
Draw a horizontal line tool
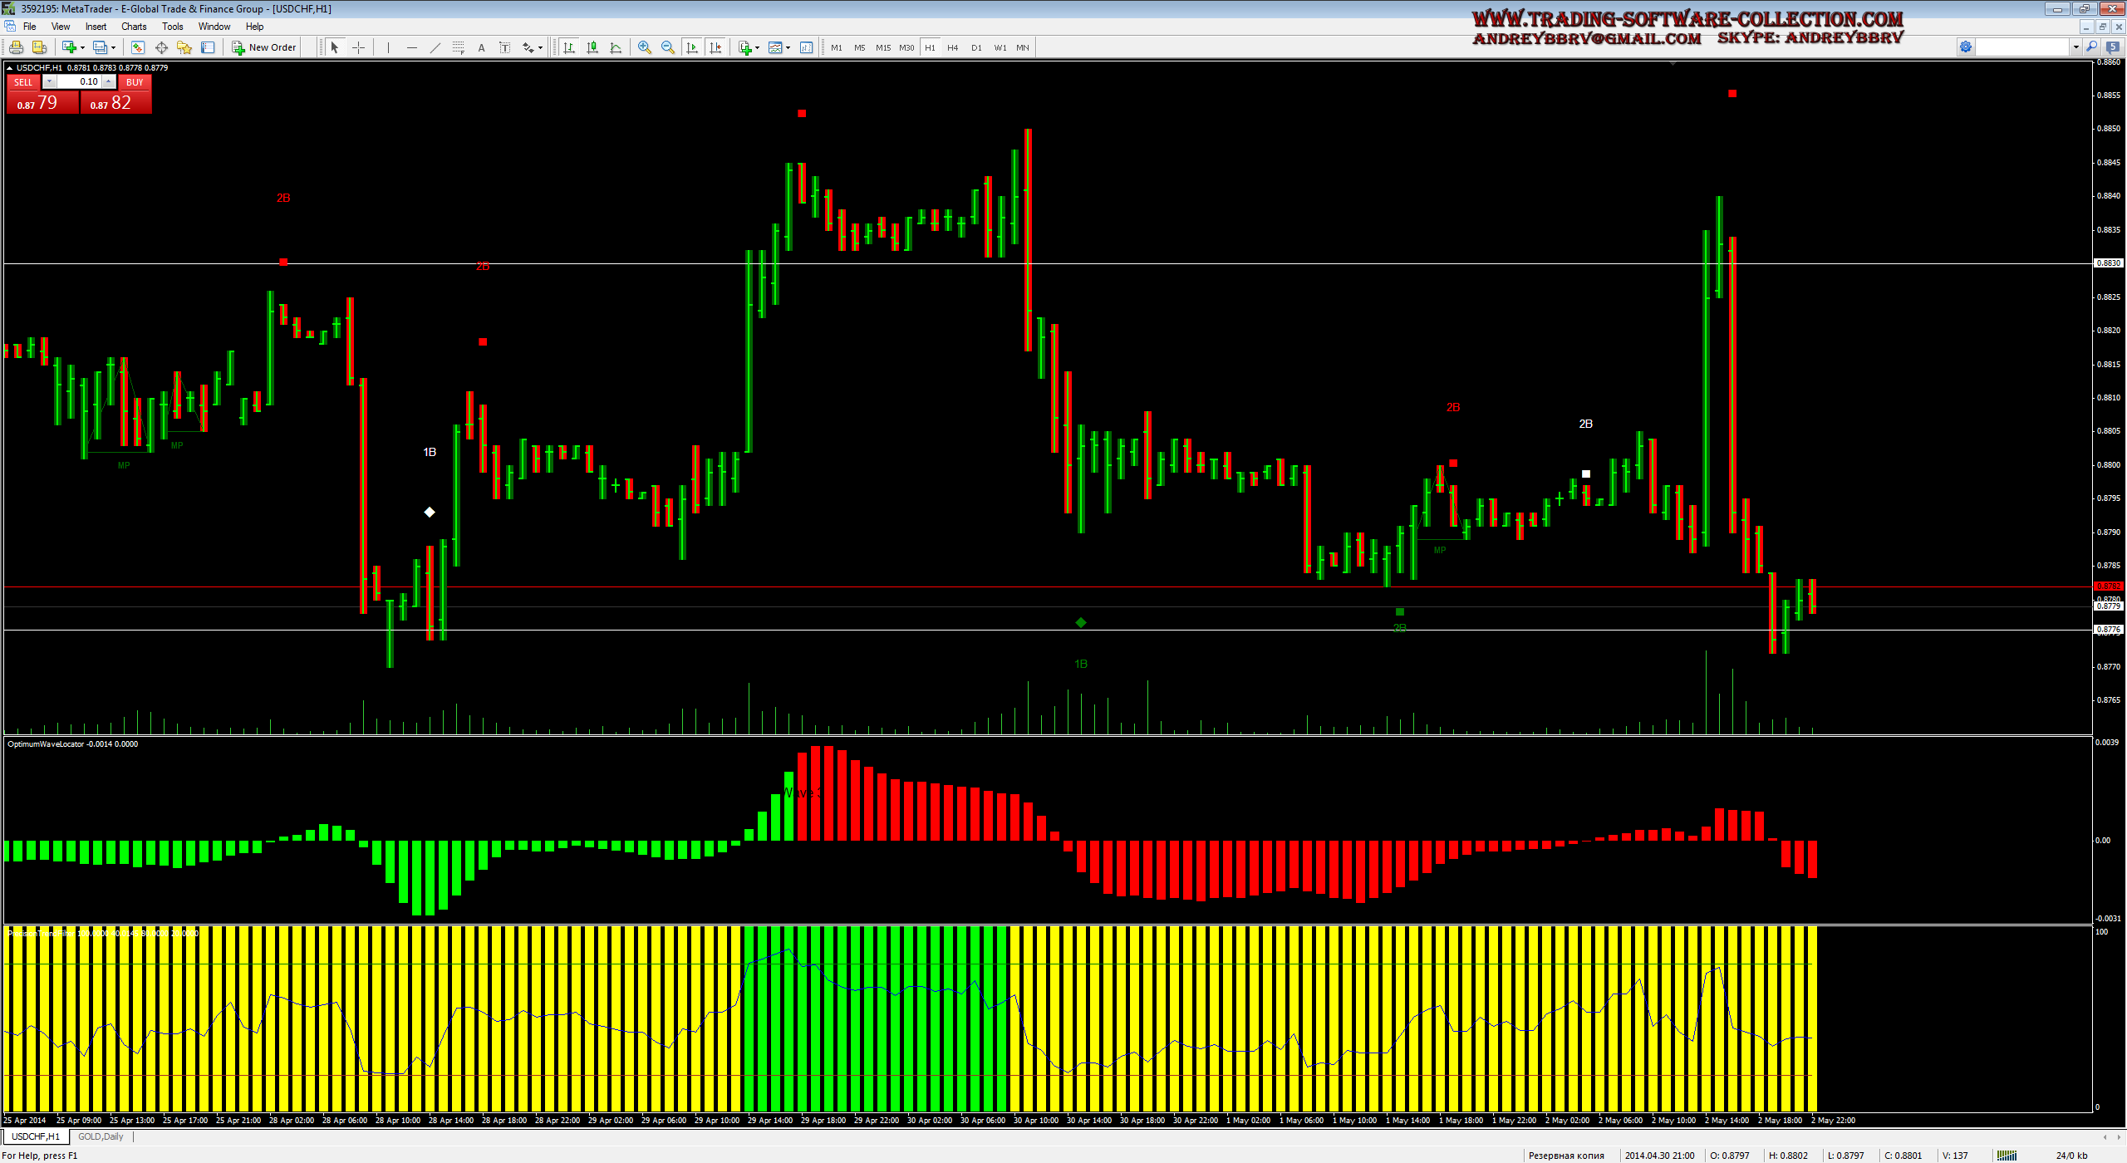click(411, 47)
